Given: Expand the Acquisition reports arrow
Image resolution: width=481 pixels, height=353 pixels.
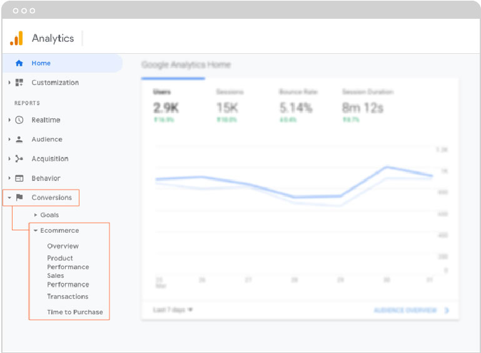Looking at the screenshot, I should click(9, 159).
